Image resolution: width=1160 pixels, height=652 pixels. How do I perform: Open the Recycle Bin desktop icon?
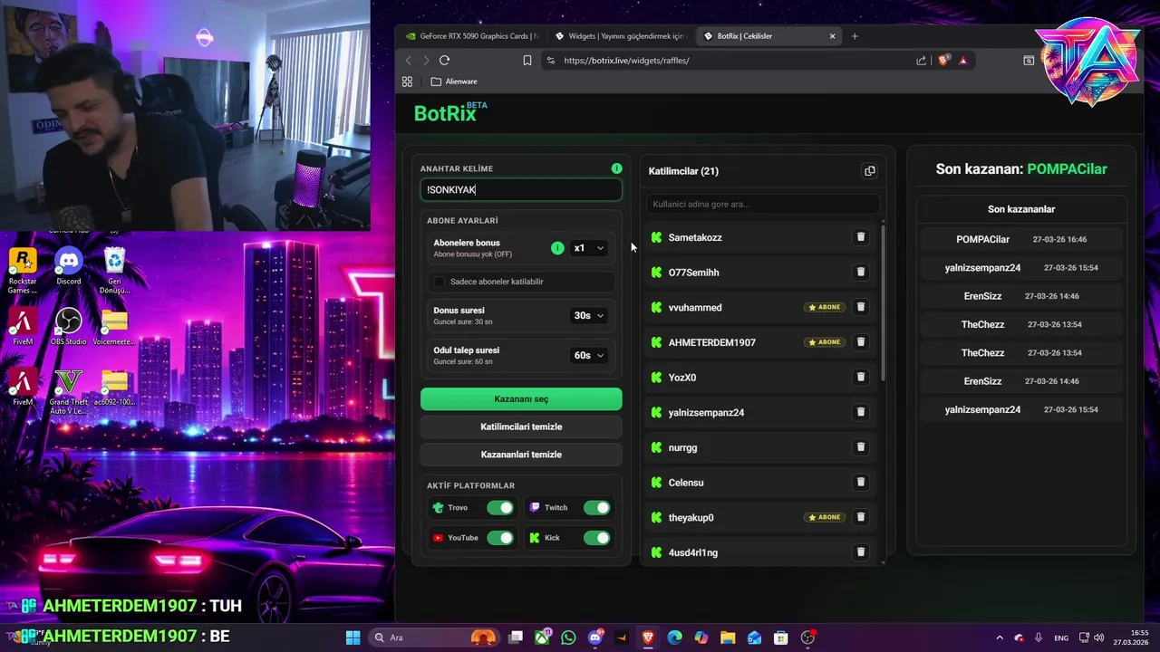click(114, 271)
